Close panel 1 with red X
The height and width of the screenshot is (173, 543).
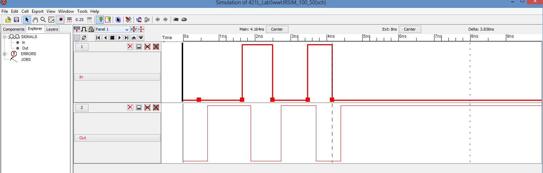130,47
